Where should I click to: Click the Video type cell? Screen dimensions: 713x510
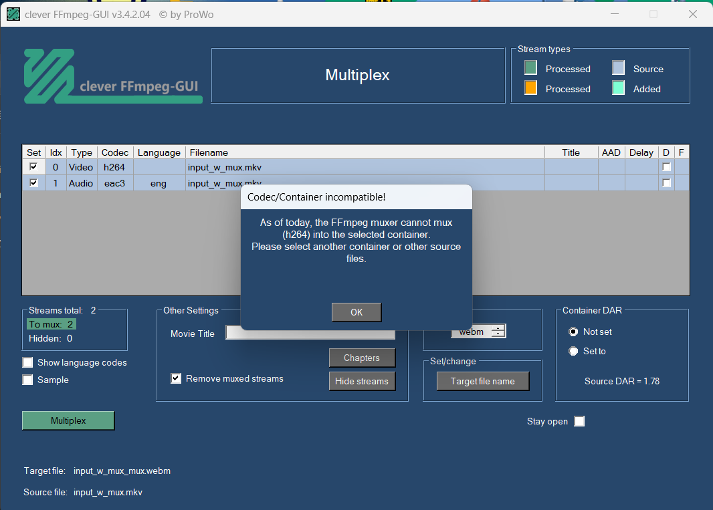point(82,167)
